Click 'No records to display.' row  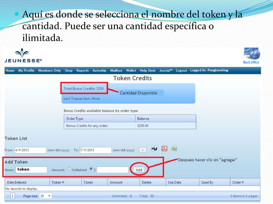pos(132,189)
